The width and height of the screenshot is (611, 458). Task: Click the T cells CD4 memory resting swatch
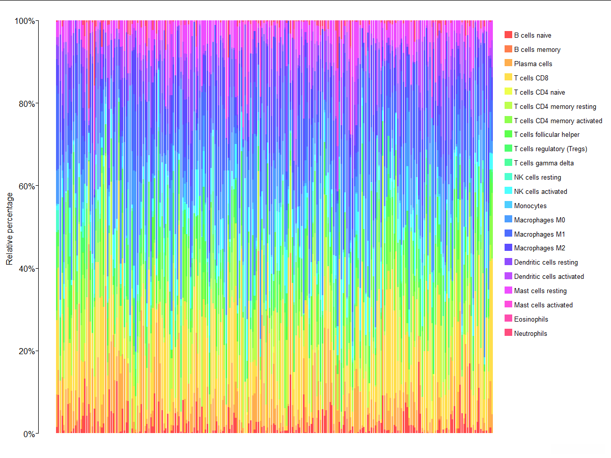[x=508, y=106]
